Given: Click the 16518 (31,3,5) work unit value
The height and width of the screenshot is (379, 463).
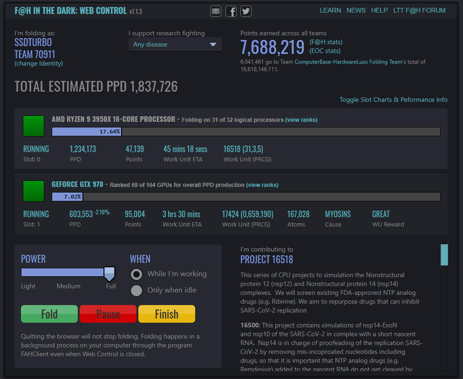Looking at the screenshot, I should point(243,149).
